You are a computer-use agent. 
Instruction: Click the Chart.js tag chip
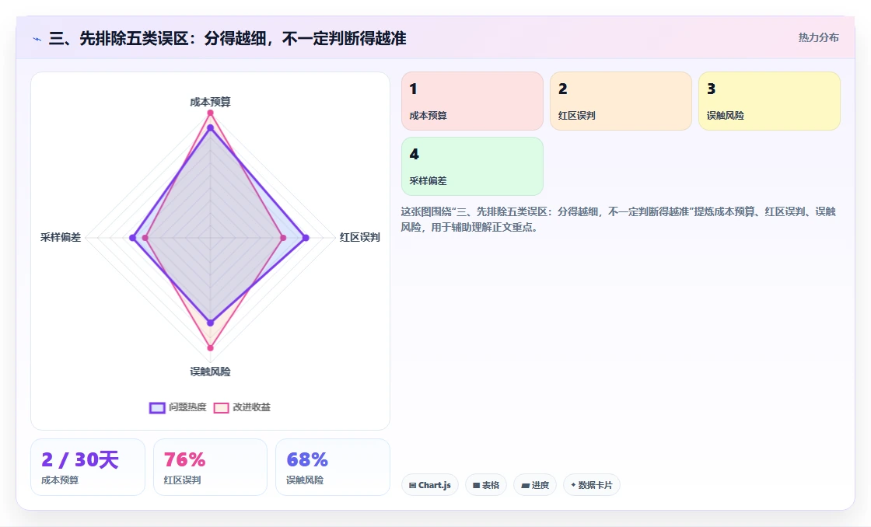point(430,485)
